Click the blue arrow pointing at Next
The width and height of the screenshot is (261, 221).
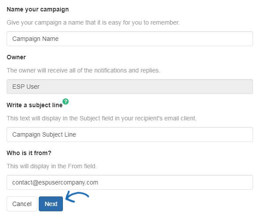coord(77,197)
